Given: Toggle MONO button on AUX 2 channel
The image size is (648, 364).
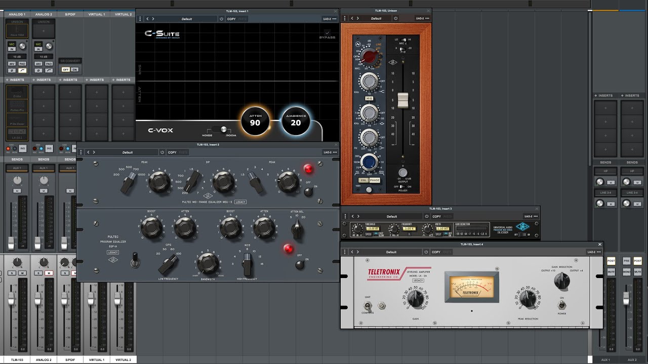Looking at the screenshot, I should pyautogui.click(x=627, y=272).
